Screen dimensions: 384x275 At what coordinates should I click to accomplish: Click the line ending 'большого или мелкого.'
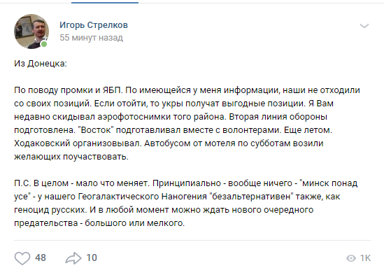click(99, 223)
